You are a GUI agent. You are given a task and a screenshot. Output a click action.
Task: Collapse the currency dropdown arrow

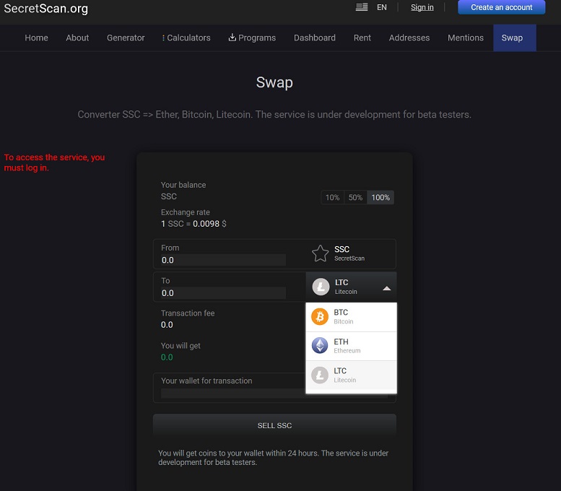pos(386,288)
